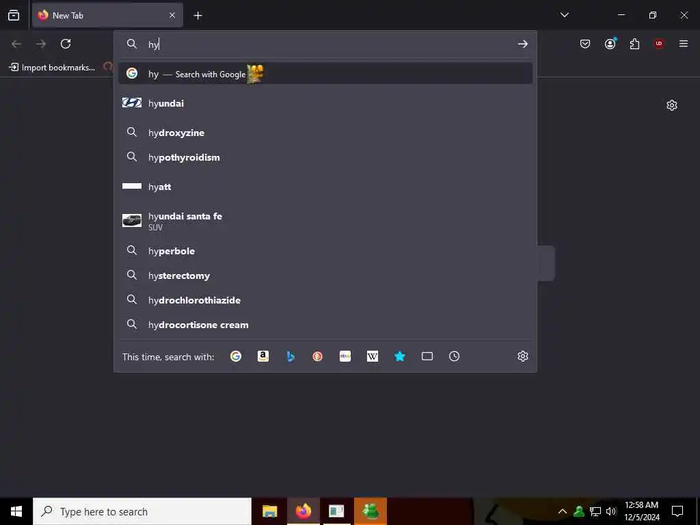Pick the hysterectomy suggestion
The height and width of the screenshot is (525, 700).
pos(325,275)
